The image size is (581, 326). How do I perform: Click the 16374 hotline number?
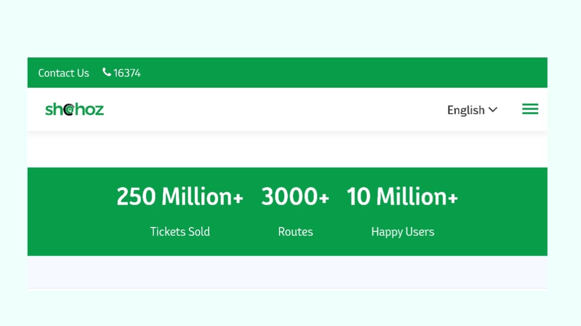(127, 73)
